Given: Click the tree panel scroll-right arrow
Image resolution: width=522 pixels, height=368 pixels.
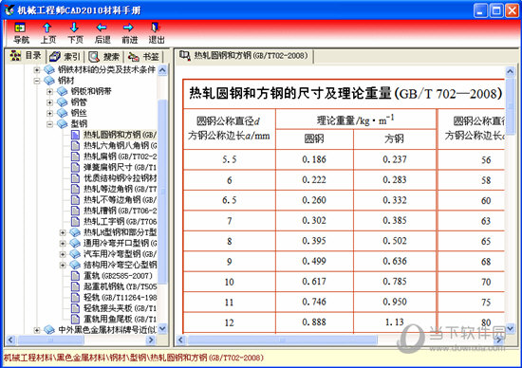Looking at the screenshot, I should click(x=151, y=340).
